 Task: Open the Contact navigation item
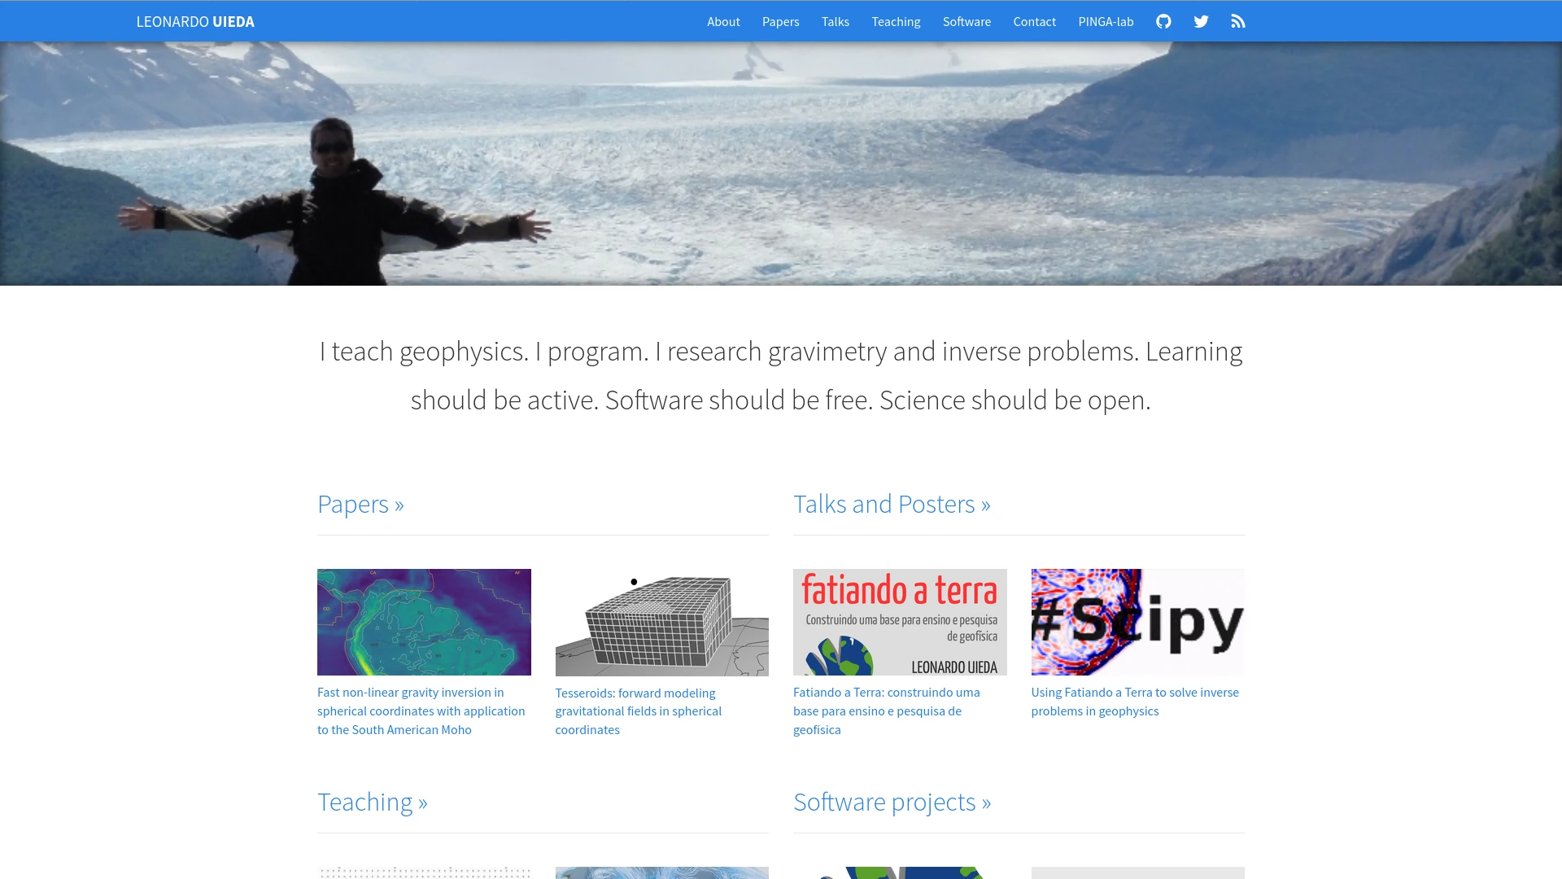tap(1034, 21)
